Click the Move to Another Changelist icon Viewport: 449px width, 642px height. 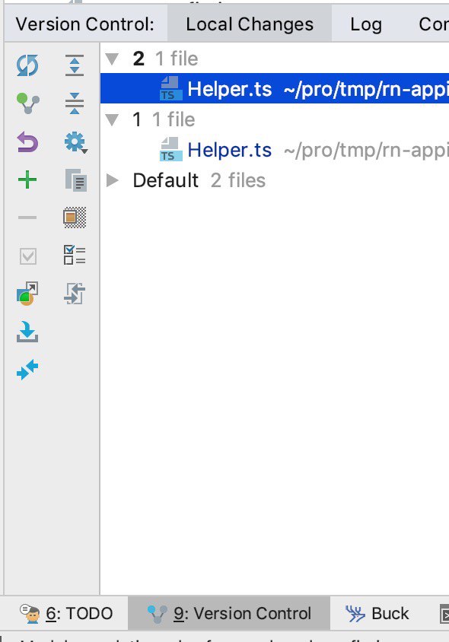(x=27, y=294)
